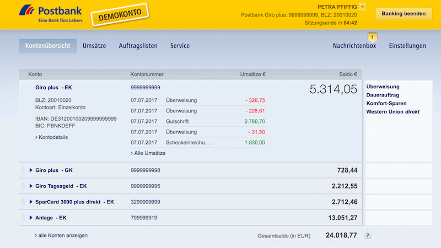
Task: Click the 5.314,05 balance amount
Action: pyautogui.click(x=334, y=89)
